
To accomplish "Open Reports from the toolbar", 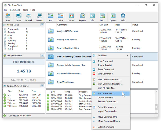I will pos(82,17).
